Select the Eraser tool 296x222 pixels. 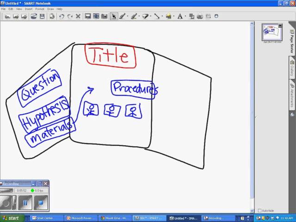point(145,17)
